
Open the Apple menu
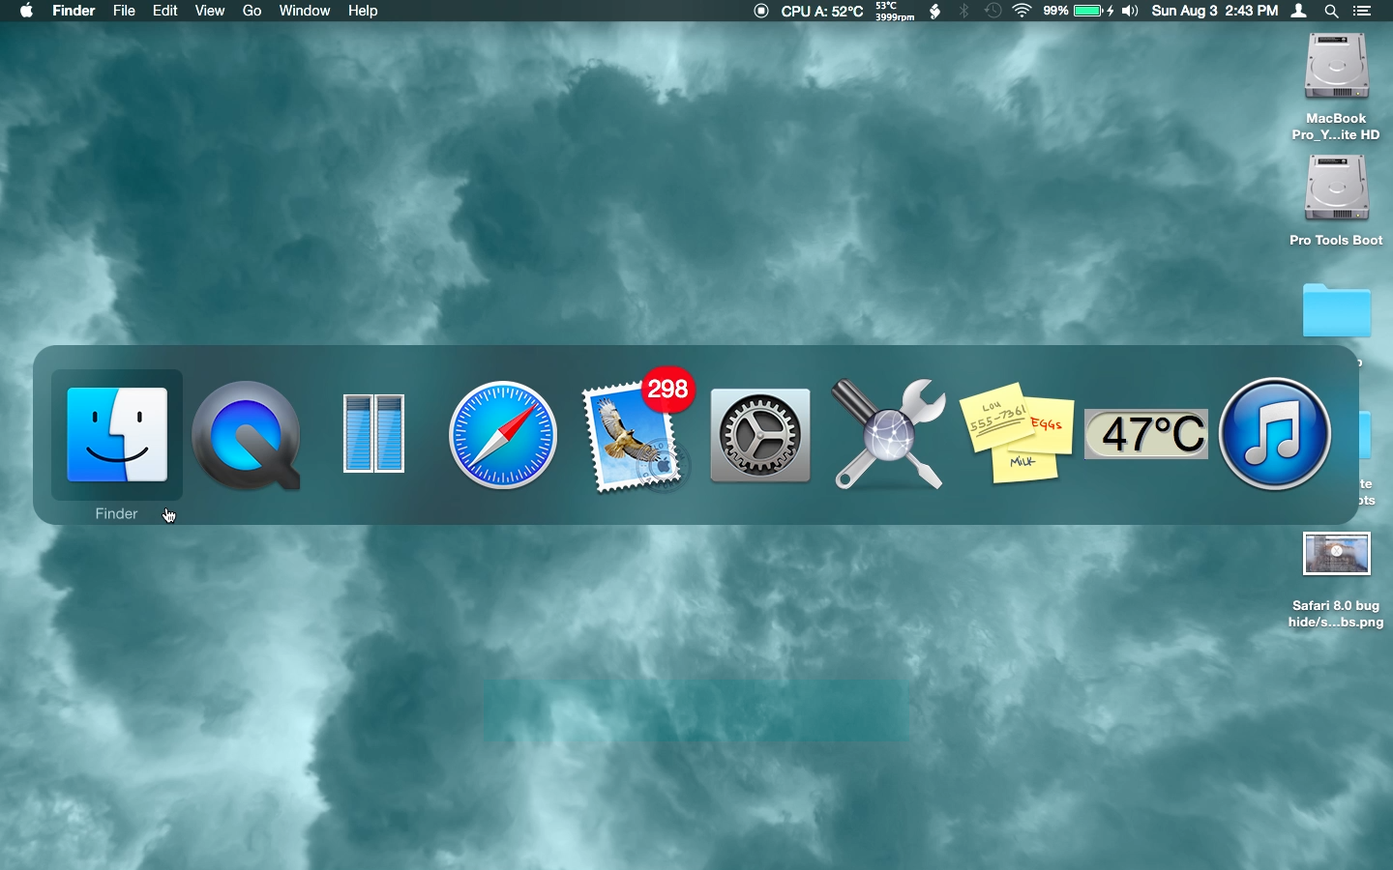26,11
